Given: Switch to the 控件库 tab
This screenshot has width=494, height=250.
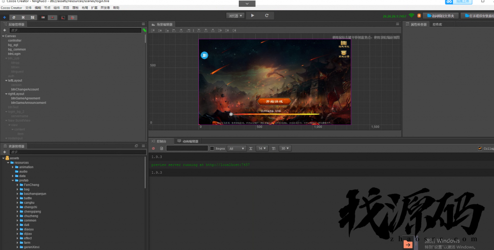Looking at the screenshot, I should (437, 24).
